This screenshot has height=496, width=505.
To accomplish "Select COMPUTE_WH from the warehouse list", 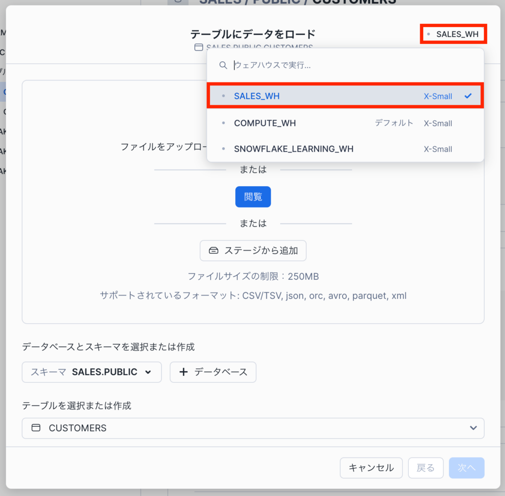I will coord(265,123).
